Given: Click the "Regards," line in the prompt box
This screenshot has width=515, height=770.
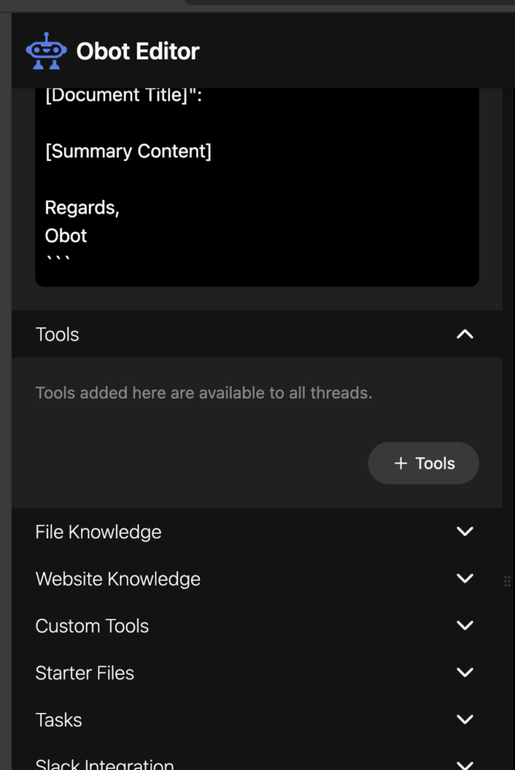Looking at the screenshot, I should coord(82,208).
